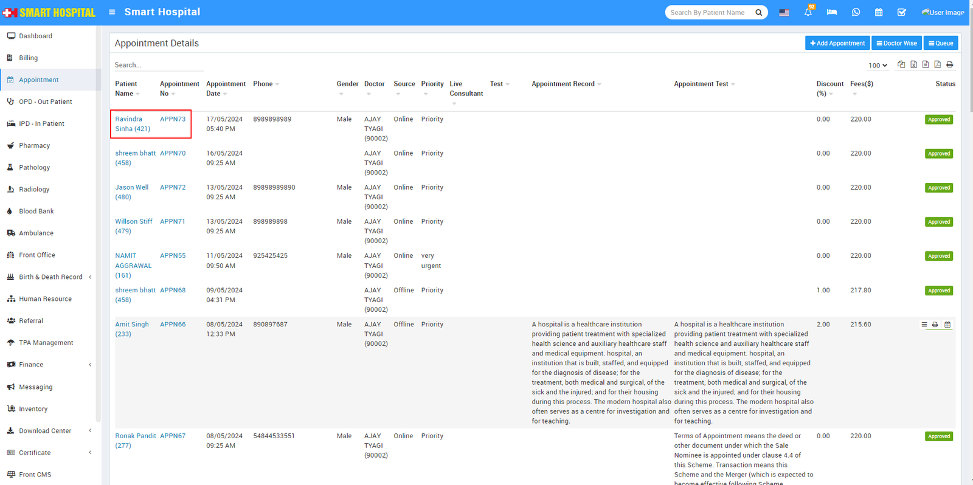Click the Add Appointment button
Image resolution: width=973 pixels, height=485 pixels.
[x=837, y=43]
